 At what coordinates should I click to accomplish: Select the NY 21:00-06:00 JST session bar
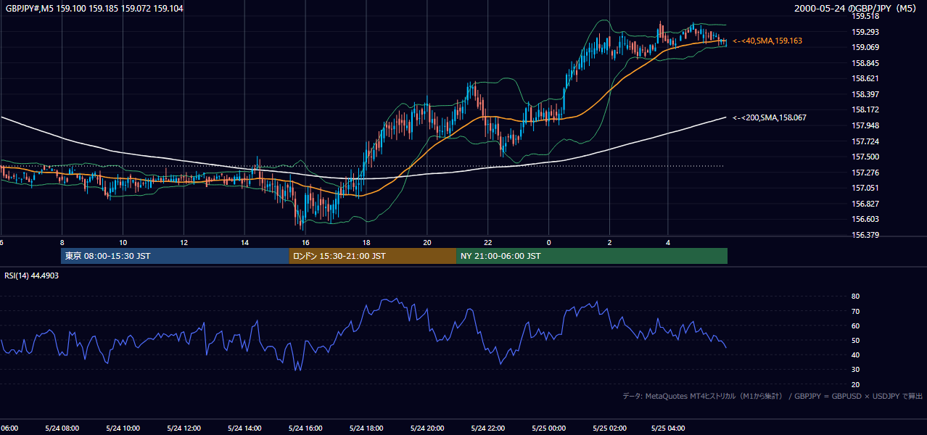click(x=592, y=256)
